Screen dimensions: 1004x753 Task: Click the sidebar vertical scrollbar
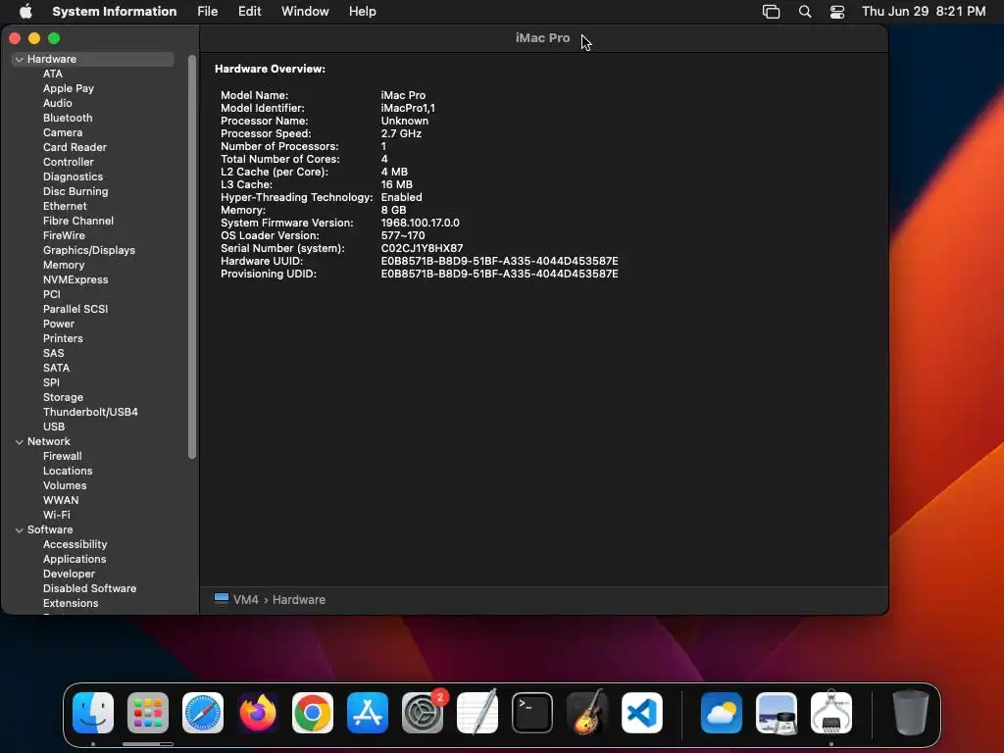[192, 257]
